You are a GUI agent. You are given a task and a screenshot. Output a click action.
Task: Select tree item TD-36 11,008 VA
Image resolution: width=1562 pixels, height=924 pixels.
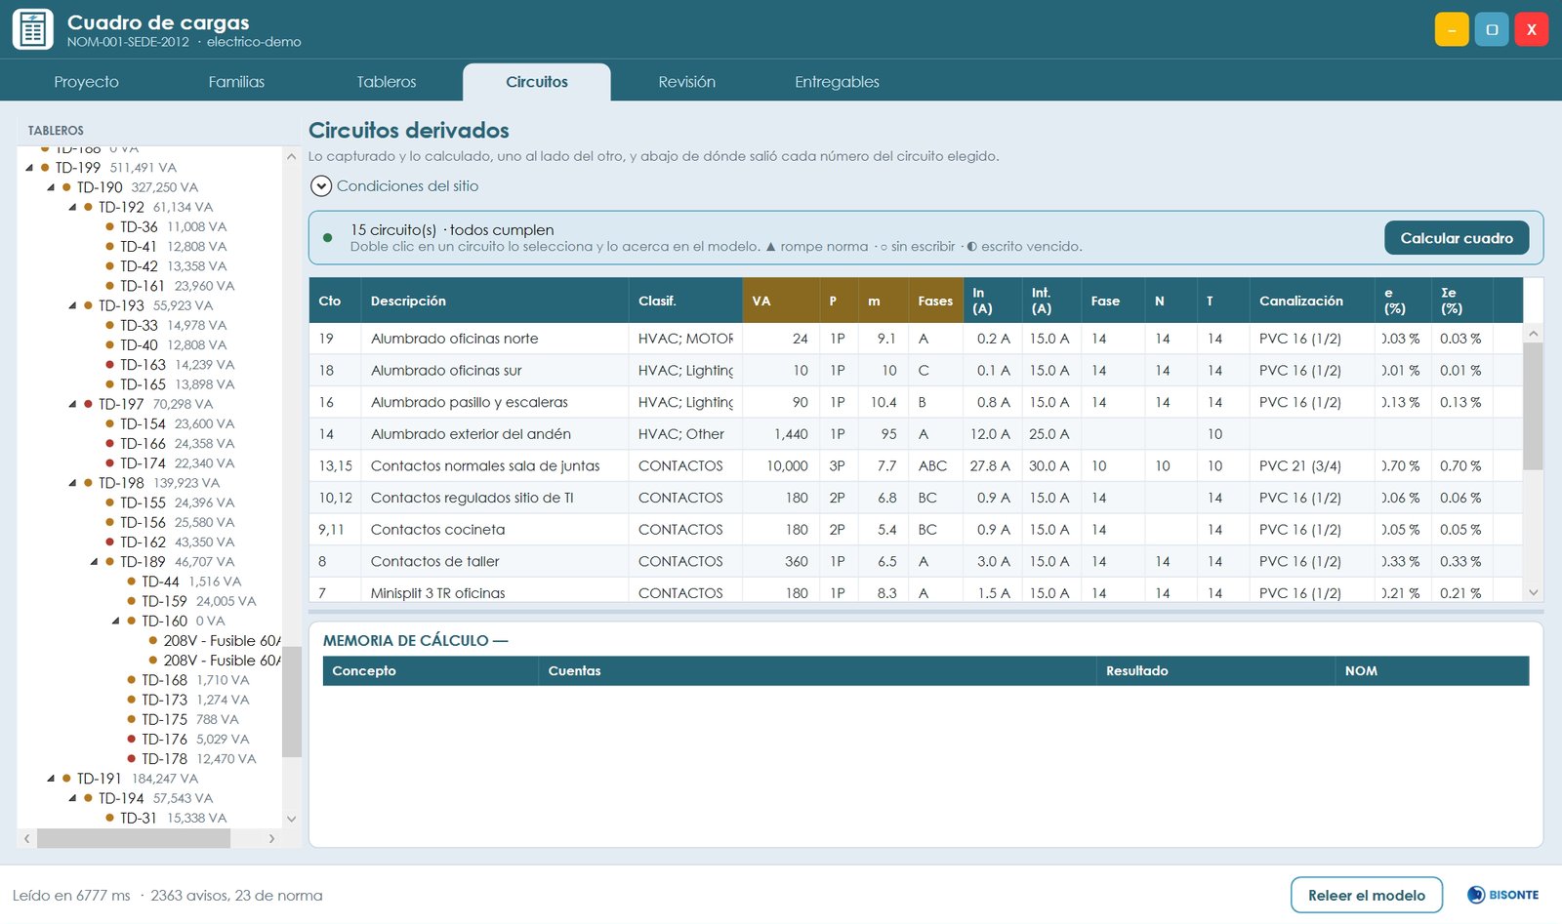click(166, 226)
